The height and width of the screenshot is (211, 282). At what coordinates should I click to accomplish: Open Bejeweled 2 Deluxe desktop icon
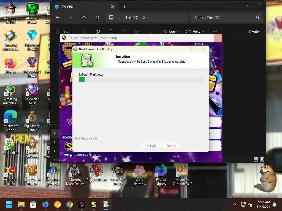coord(32,67)
